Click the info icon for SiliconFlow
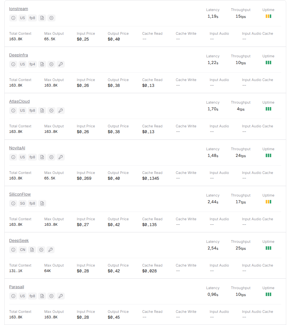The image size is (292, 325). pos(13,203)
